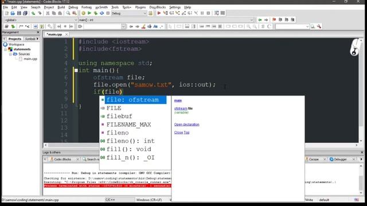Image resolution: width=367 pixels, height=206 pixels.
Task: Open the Build menu
Action: click(x=61, y=7)
